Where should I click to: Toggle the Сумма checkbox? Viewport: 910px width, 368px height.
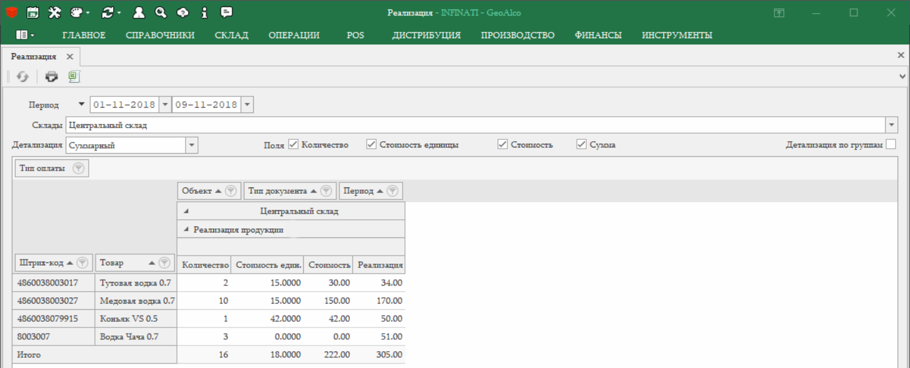click(582, 144)
